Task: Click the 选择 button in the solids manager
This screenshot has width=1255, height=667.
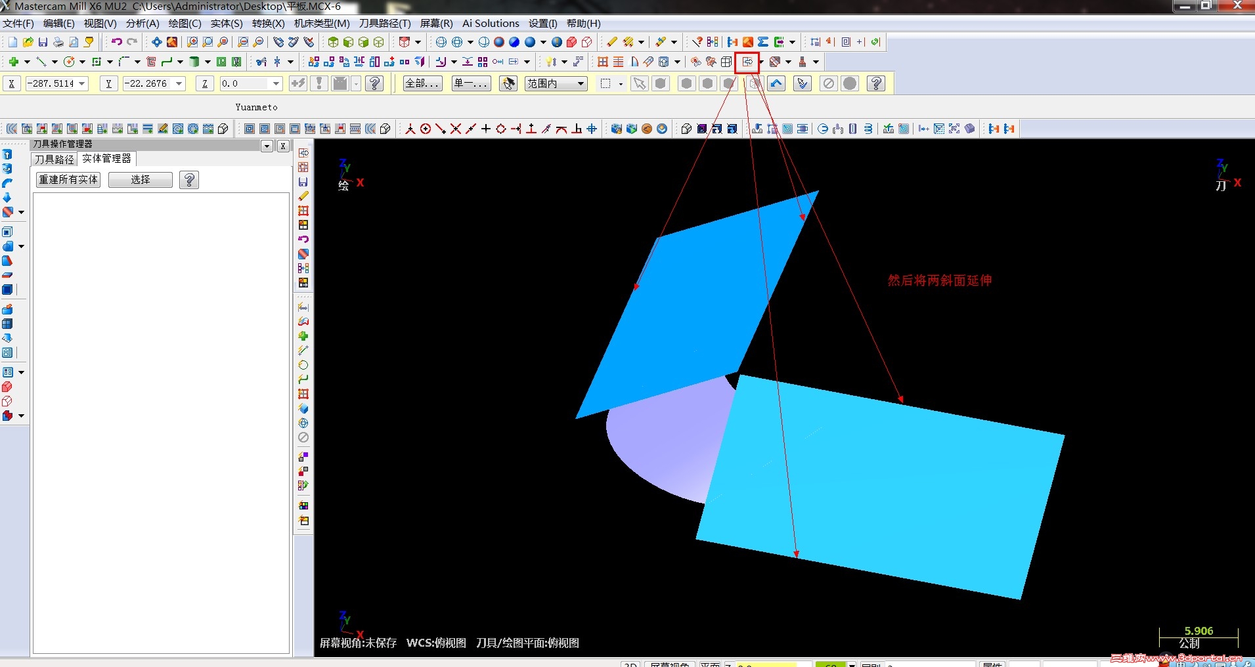Action: (141, 179)
